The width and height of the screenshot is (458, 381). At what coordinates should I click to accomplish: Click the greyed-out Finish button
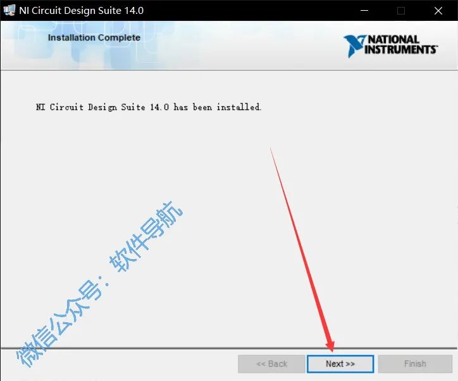(415, 364)
